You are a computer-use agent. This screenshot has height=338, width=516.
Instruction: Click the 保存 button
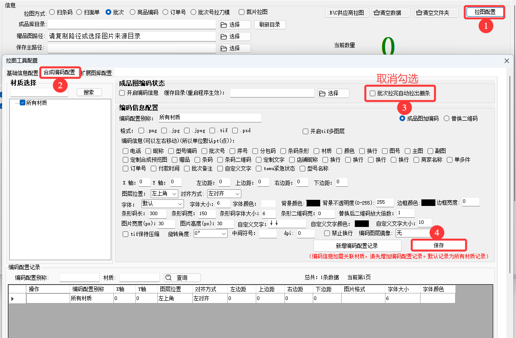tap(438, 245)
